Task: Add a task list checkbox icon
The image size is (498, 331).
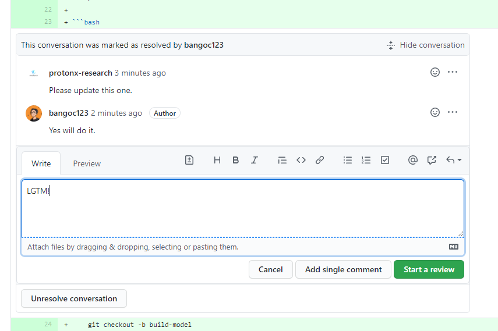Action: point(384,160)
